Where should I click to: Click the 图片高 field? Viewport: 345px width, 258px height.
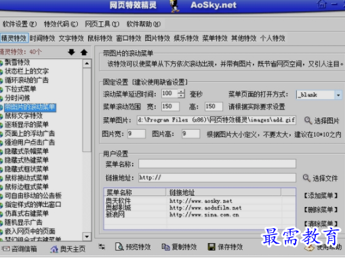tap(191, 134)
